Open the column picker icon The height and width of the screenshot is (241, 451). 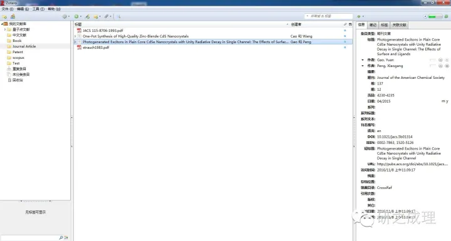(350, 24)
